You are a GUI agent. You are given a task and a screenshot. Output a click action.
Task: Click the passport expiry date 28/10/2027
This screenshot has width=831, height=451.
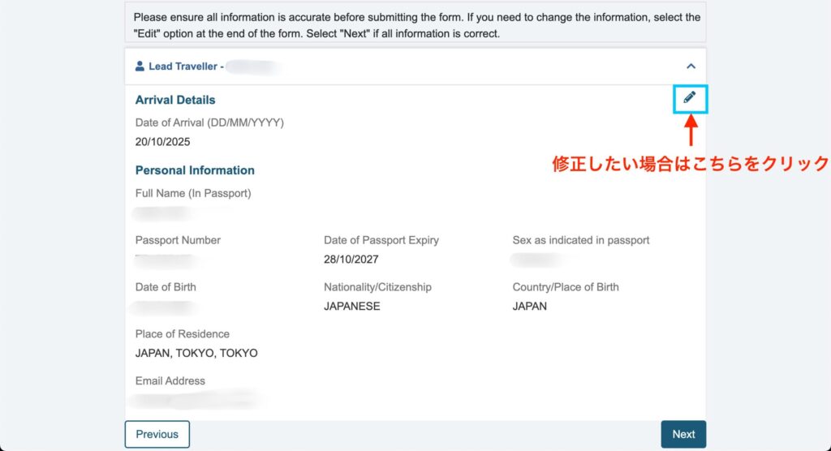click(351, 260)
